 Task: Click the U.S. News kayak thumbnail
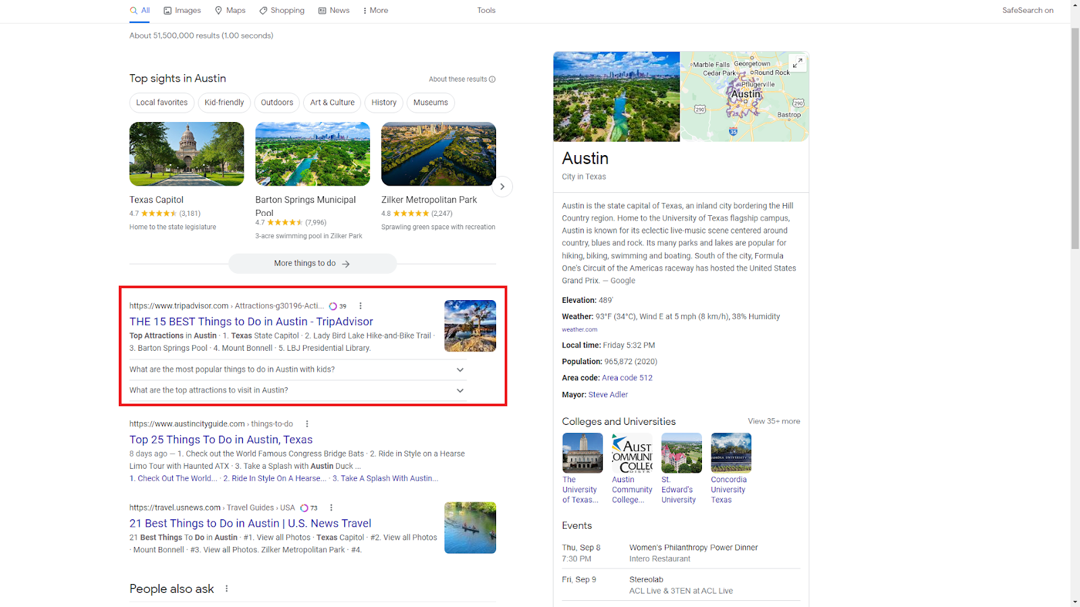(470, 527)
